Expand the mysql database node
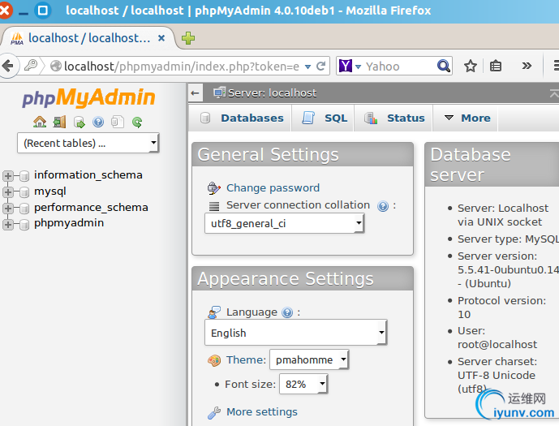The image size is (559, 426). (x=8, y=192)
